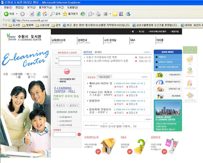This screenshot has width=203, height=163.
Task: Open the 도구(T) menu
Action: (60, 7)
